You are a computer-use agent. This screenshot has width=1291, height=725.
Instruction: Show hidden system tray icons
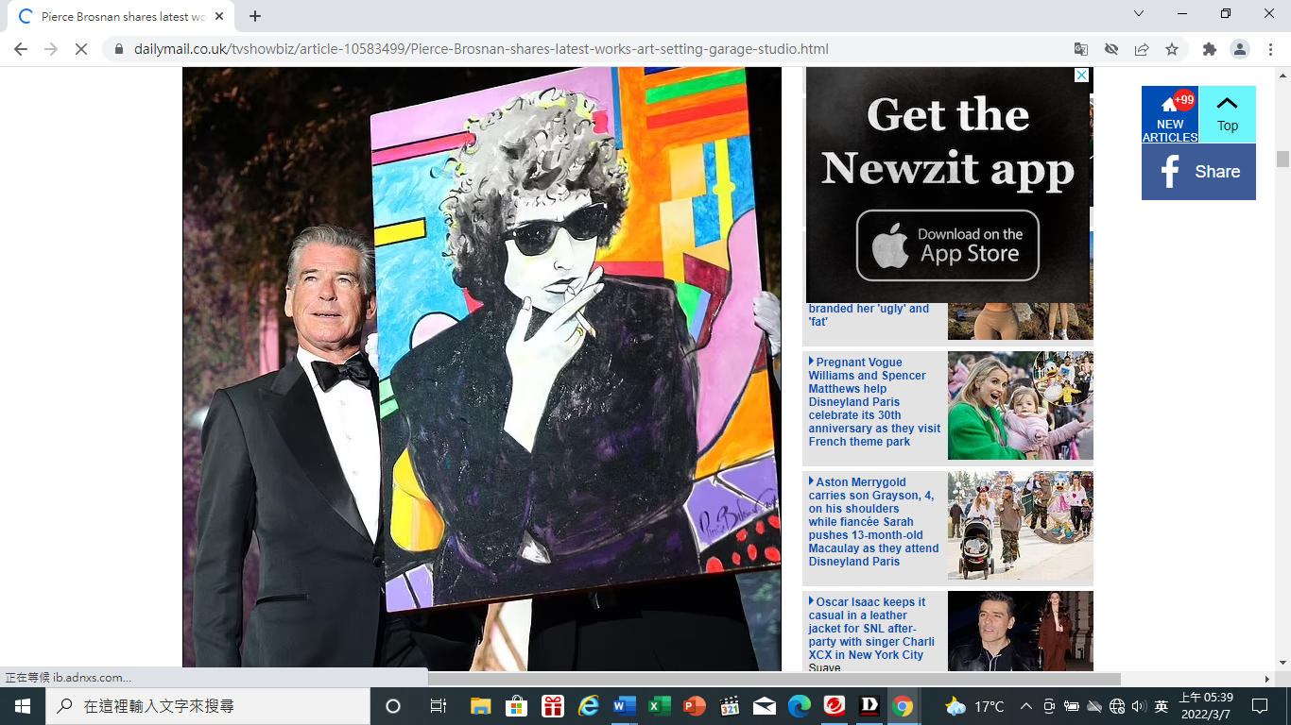1025,706
